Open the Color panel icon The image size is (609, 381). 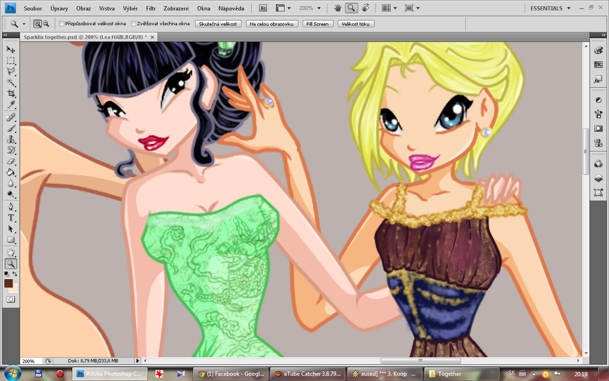tap(598, 51)
